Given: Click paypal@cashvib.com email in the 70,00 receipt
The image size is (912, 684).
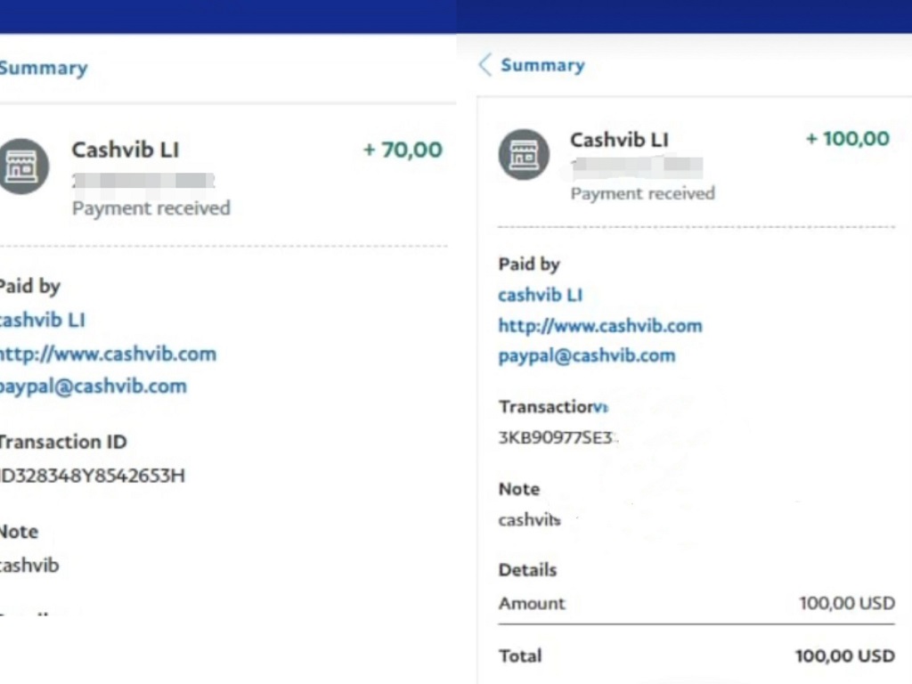Looking at the screenshot, I should tap(93, 387).
